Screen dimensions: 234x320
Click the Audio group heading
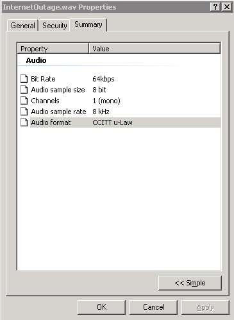[x=36, y=60]
